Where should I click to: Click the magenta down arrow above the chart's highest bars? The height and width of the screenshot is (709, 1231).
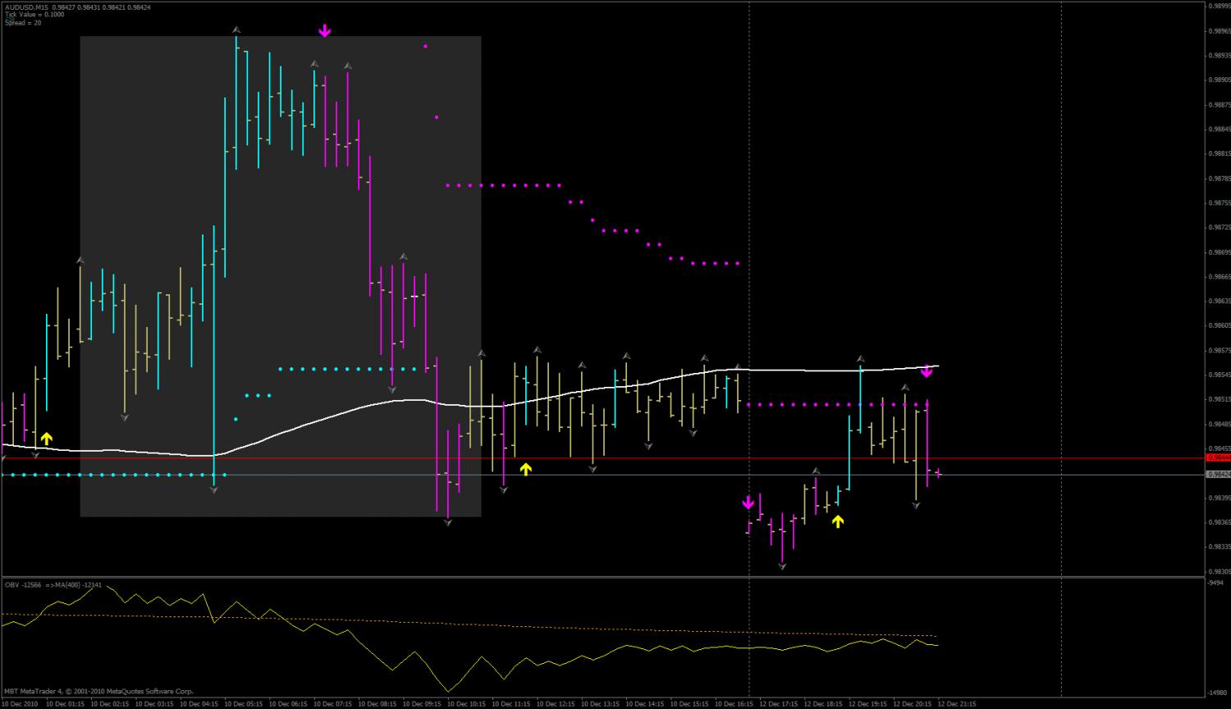click(x=324, y=31)
